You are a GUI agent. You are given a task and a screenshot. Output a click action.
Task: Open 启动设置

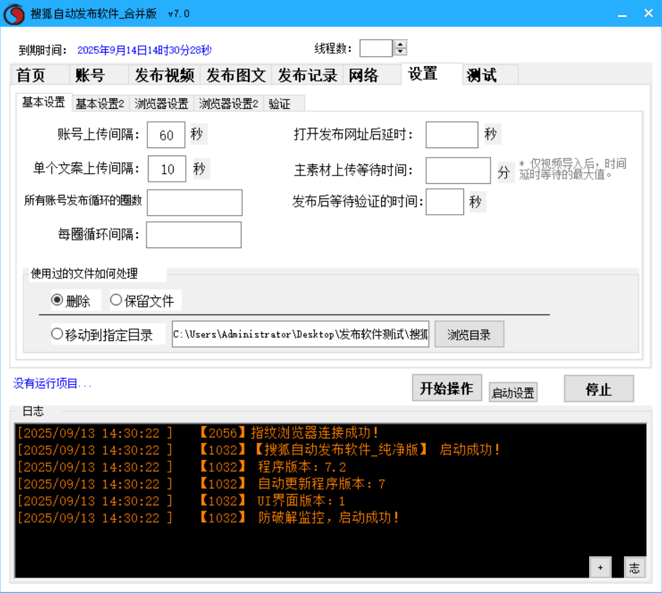pos(512,391)
